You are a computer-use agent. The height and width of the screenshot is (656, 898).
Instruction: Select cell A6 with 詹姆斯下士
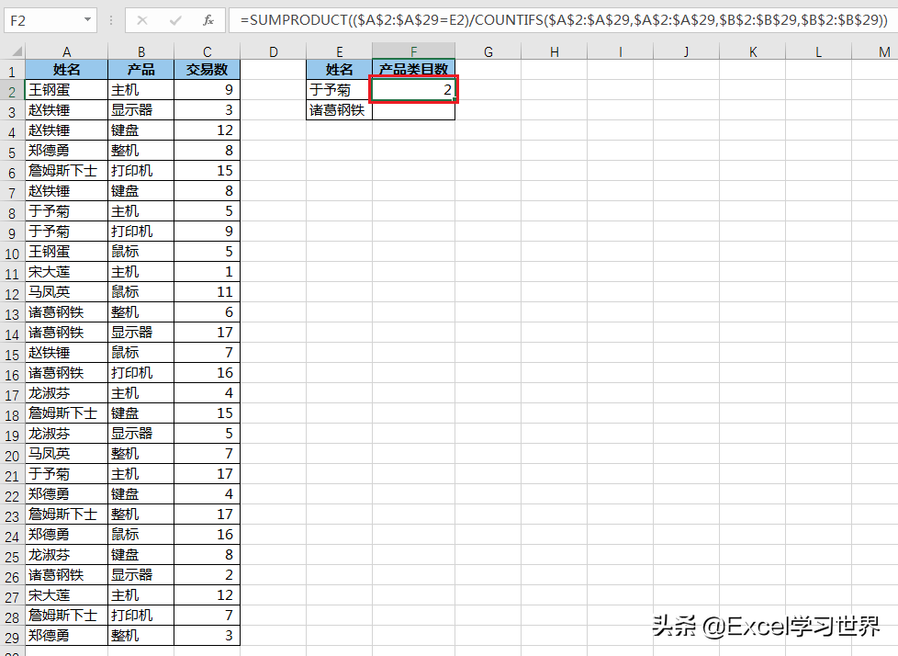coord(66,170)
